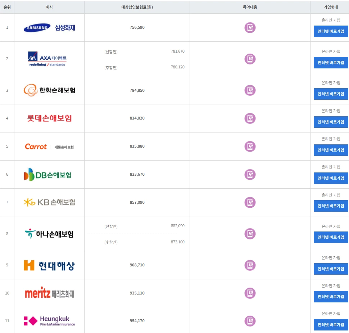Select the premium value 908,710
Screen dimensions: 349x333
click(137, 265)
